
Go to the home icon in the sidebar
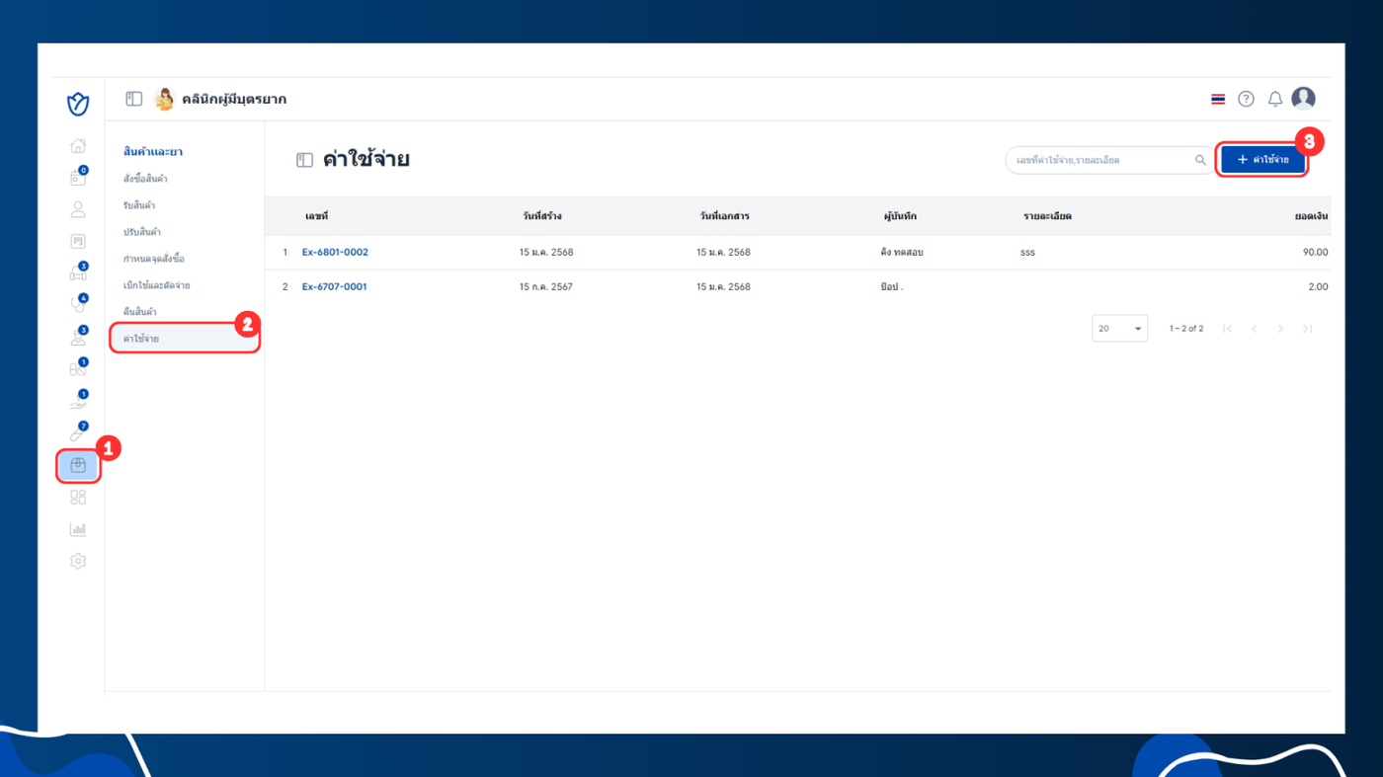coord(78,146)
